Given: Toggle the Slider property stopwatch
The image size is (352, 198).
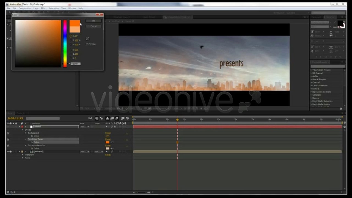Looking at the screenshot, I should [32, 136].
